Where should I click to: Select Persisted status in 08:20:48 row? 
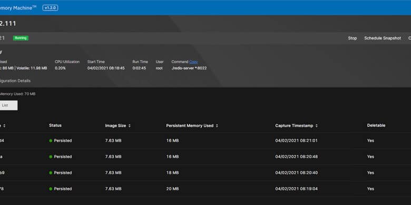[61, 157]
